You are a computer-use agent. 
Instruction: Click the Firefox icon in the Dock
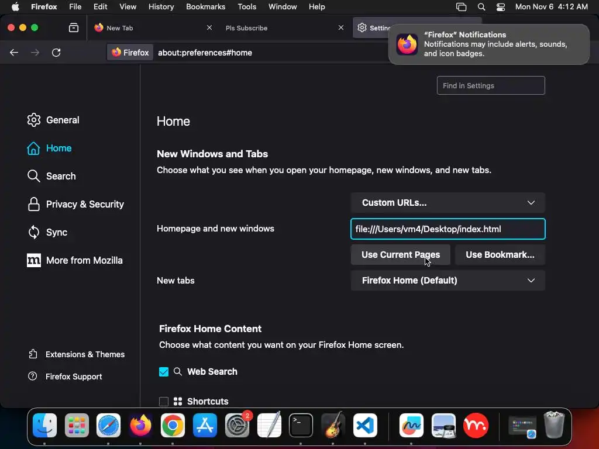coord(140,426)
